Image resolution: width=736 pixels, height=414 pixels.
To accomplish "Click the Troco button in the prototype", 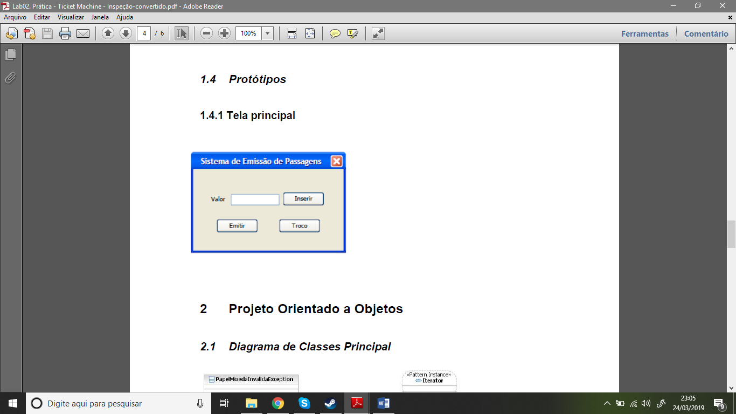I will click(x=300, y=226).
